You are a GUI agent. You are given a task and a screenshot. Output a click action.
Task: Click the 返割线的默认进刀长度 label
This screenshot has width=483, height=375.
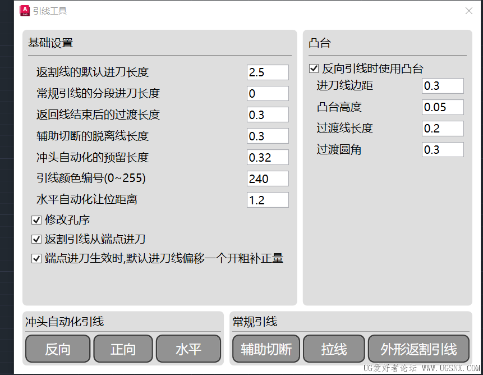(93, 72)
